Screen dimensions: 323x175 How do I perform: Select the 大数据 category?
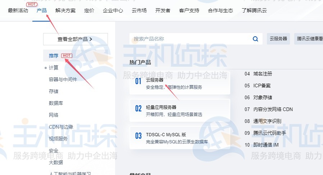[x=56, y=162]
